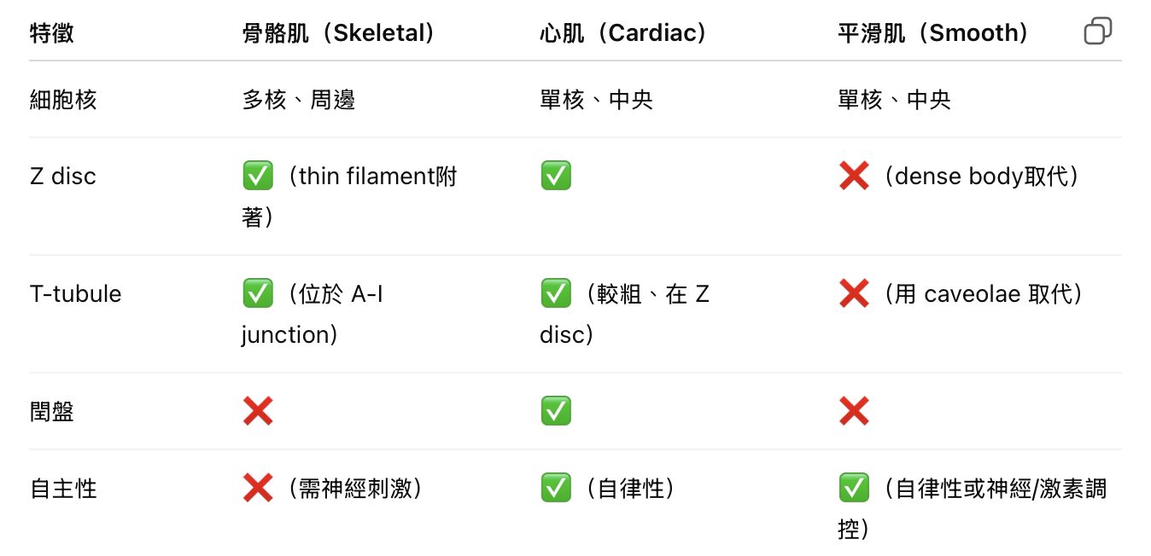Click the 多核、周邊 cell
The height and width of the screenshot is (556, 1151).
pyautogui.click(x=298, y=100)
